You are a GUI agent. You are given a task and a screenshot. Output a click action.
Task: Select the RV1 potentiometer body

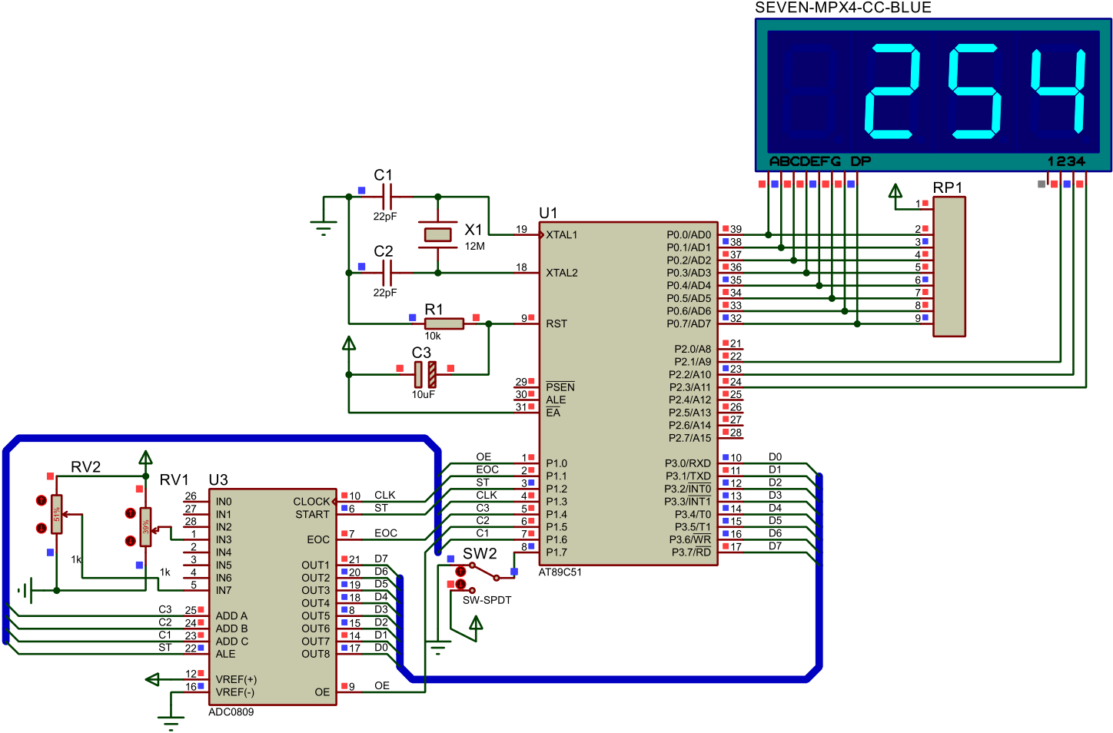pyautogui.click(x=145, y=527)
